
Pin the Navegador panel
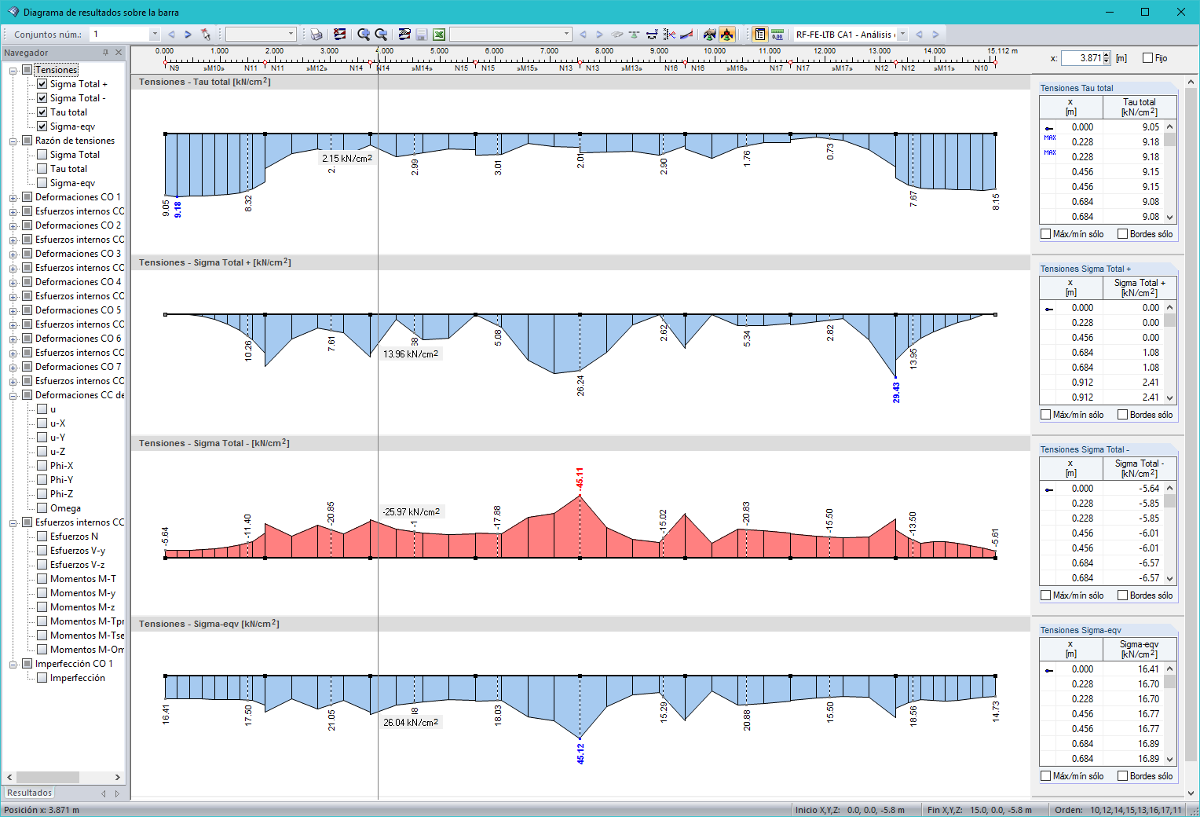tap(106, 53)
